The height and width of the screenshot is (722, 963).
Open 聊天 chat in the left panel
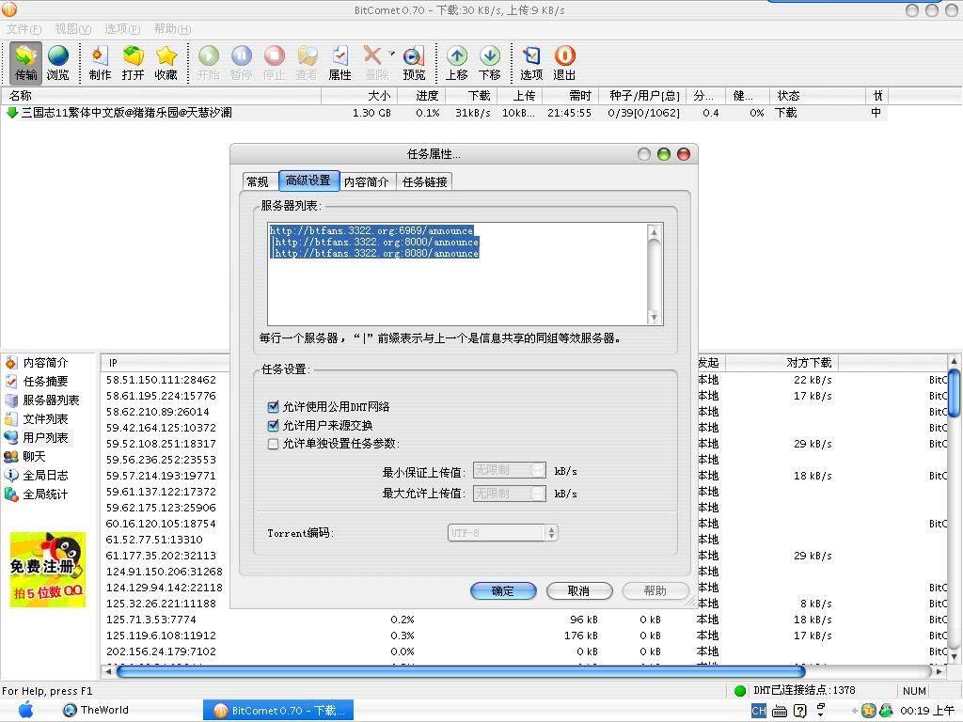click(x=25, y=457)
